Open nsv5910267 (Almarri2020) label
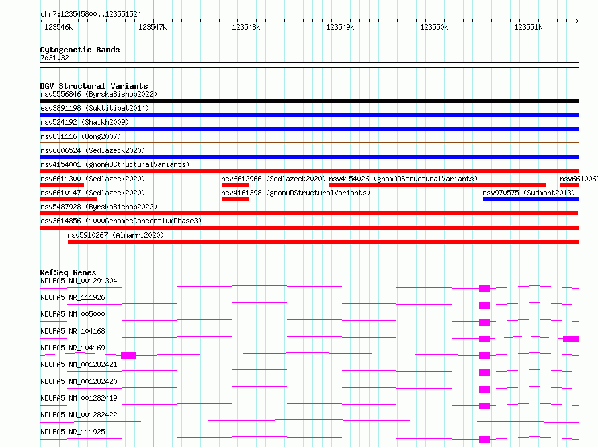The height and width of the screenshot is (447, 598). coord(116,235)
